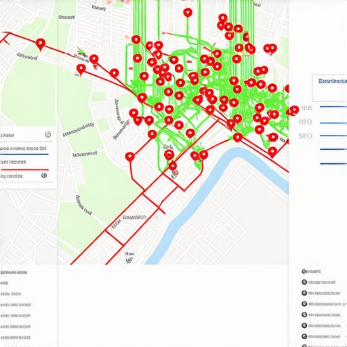This screenshot has height=347, width=347.
Task: Select the red route line sample in the left legend
Action: [x=25, y=169]
